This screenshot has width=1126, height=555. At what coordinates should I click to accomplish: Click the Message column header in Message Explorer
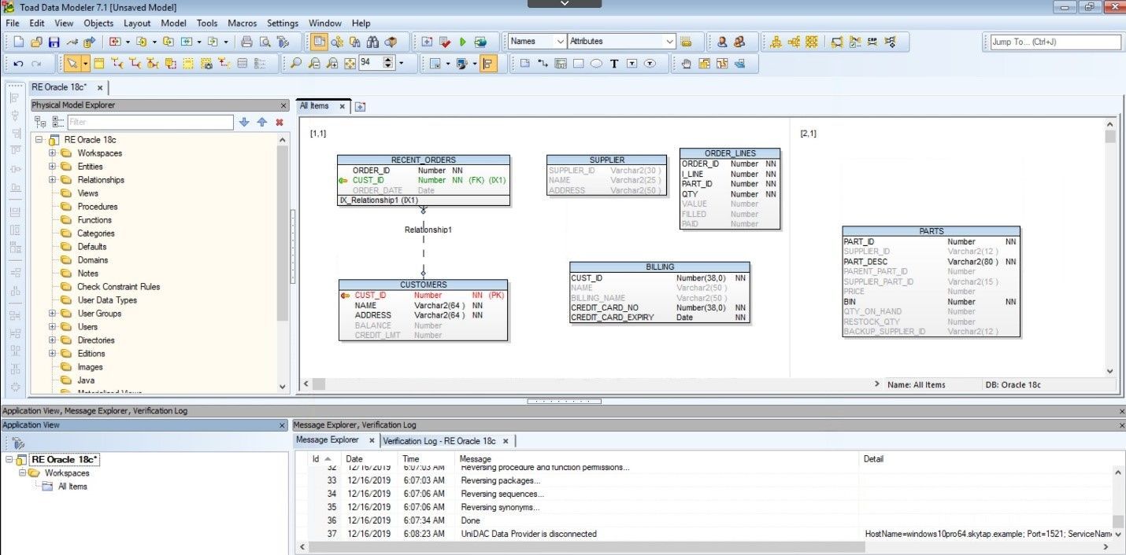476,459
